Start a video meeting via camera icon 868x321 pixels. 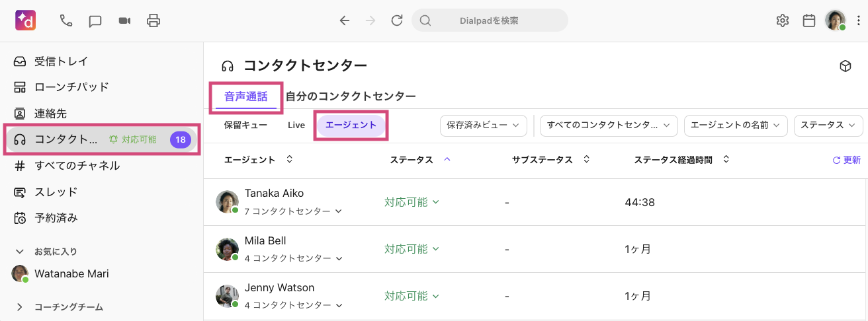point(124,20)
